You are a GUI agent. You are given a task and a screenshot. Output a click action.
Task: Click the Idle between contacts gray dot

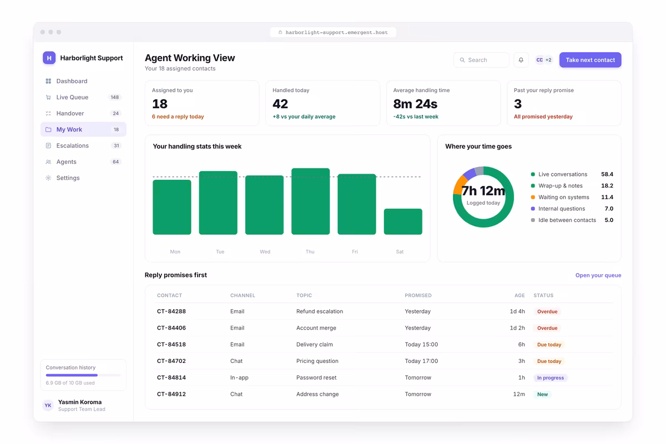[533, 220]
